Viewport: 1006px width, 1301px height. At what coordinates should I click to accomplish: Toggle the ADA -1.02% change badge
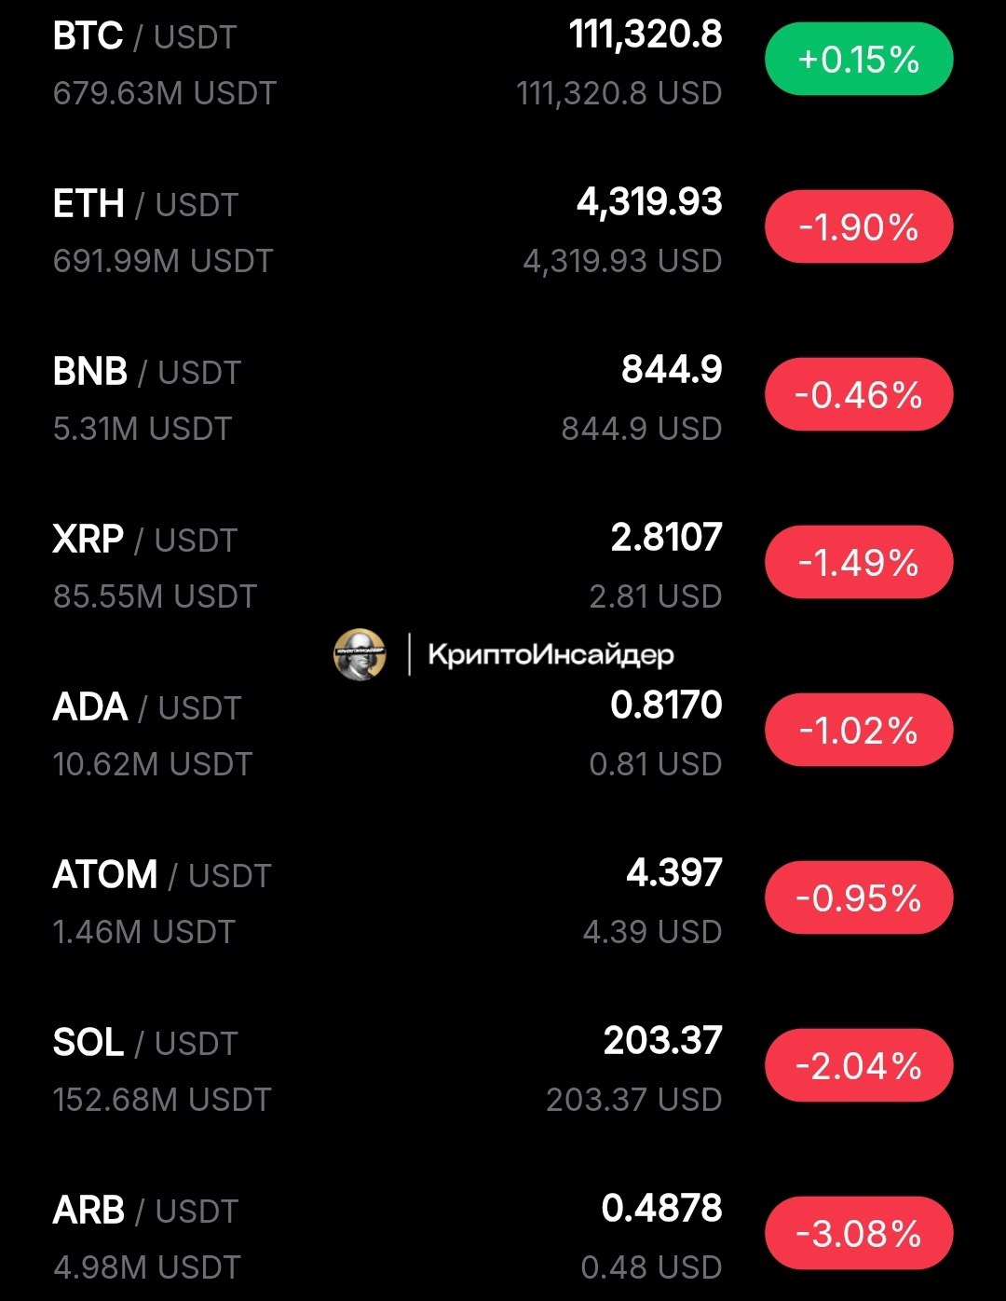click(859, 731)
